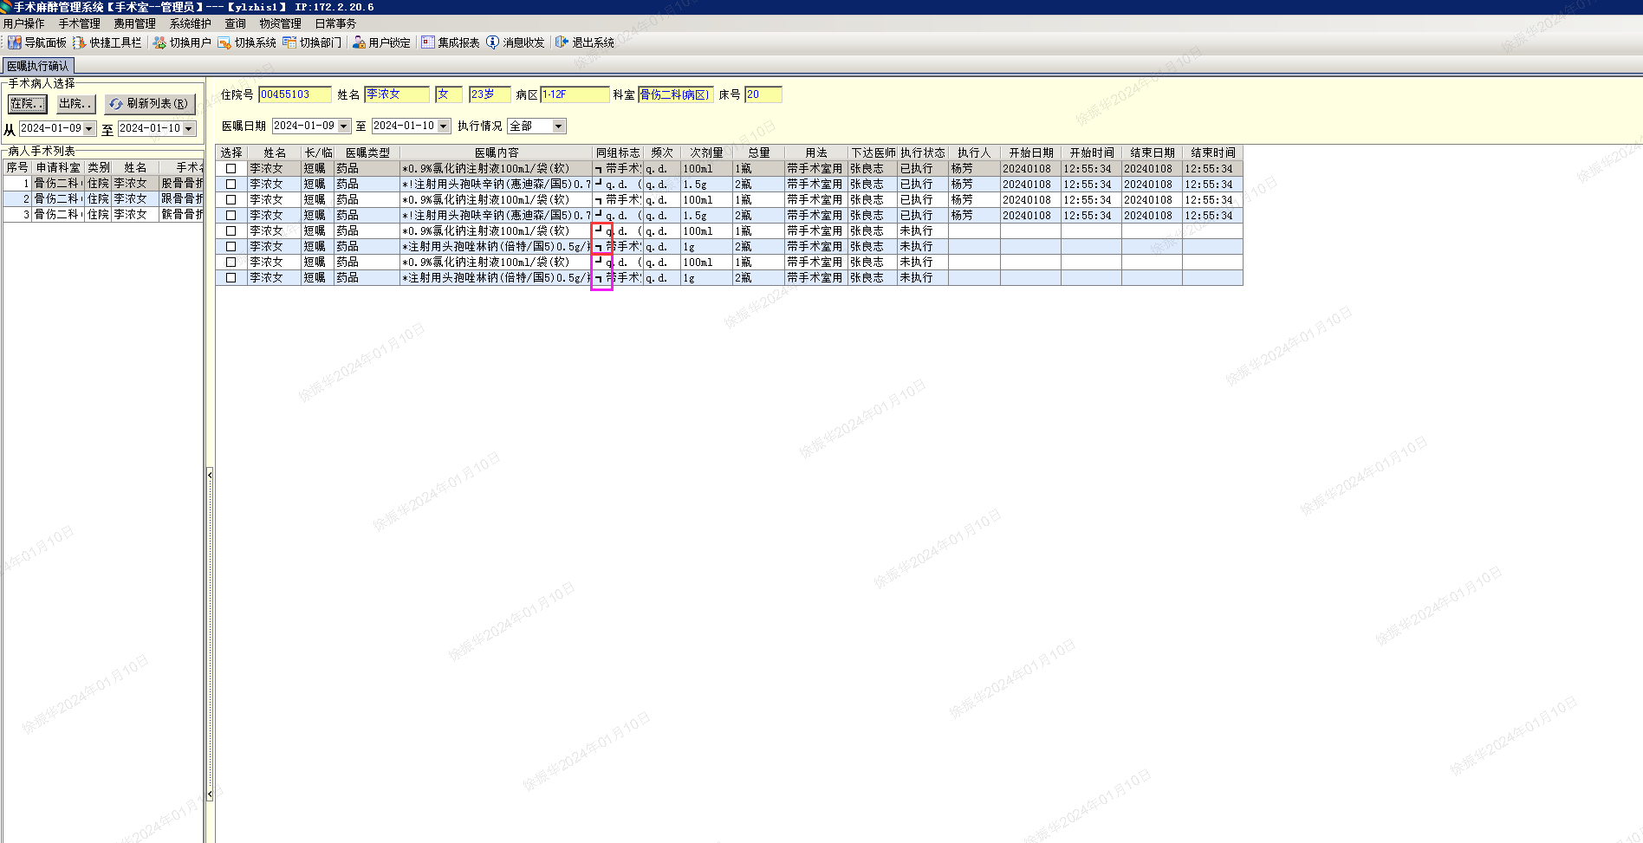Image resolution: width=1643 pixels, height=843 pixels.
Task: Open the 日常事务 menu
Action: (x=336, y=23)
